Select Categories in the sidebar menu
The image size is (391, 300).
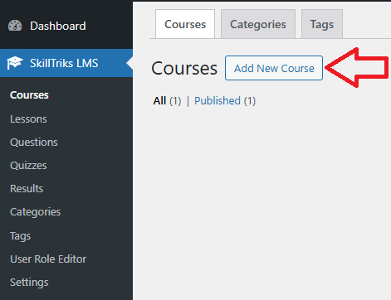35,212
